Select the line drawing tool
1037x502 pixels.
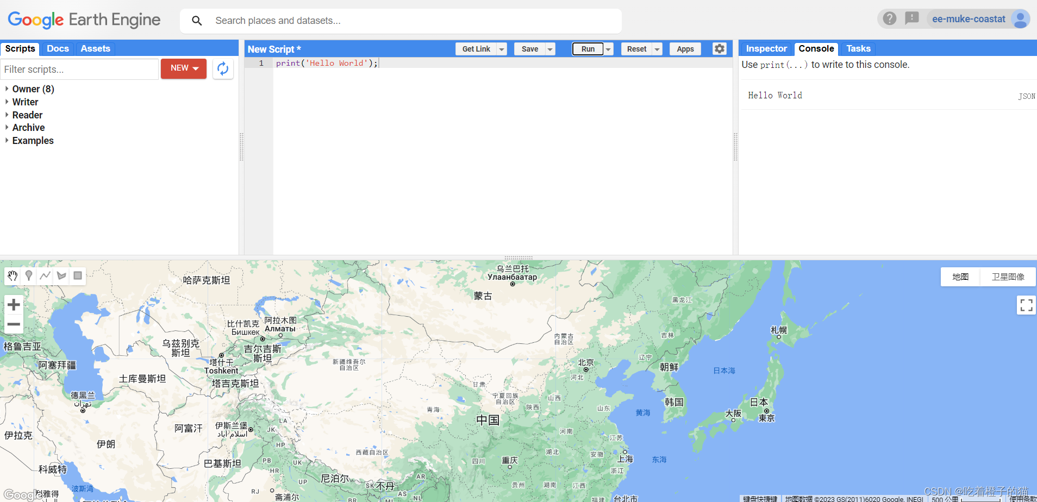click(45, 275)
